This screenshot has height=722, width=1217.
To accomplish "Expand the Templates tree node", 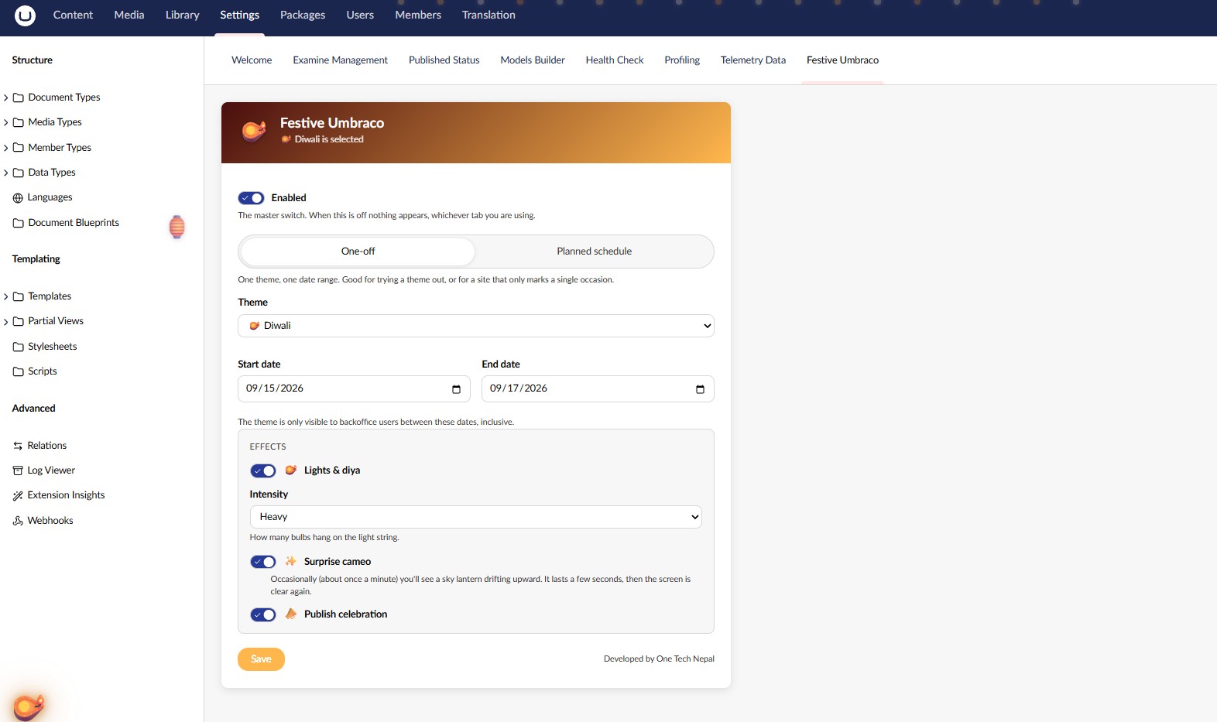I will coord(6,296).
